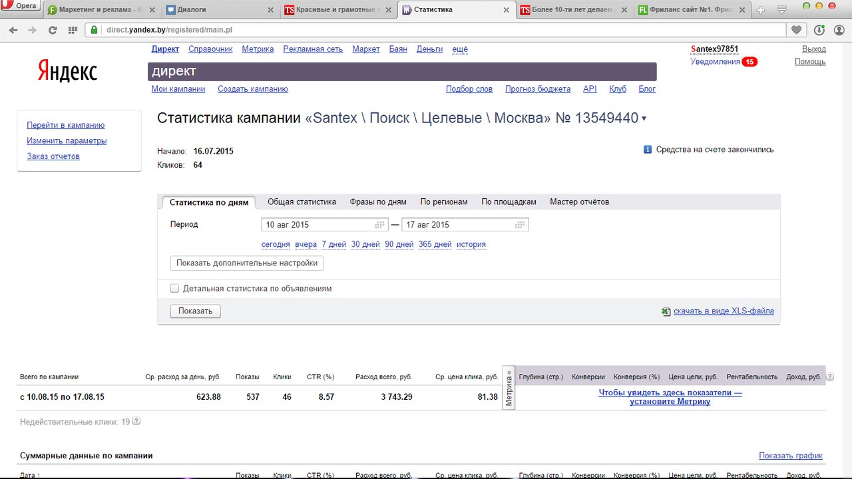Viewport: 852px width, 479px height.
Task: Click the Yandex logo
Action: 67,71
